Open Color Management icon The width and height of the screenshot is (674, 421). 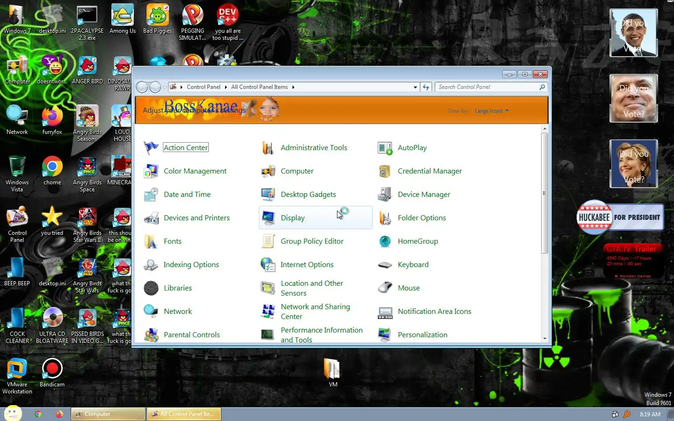151,171
